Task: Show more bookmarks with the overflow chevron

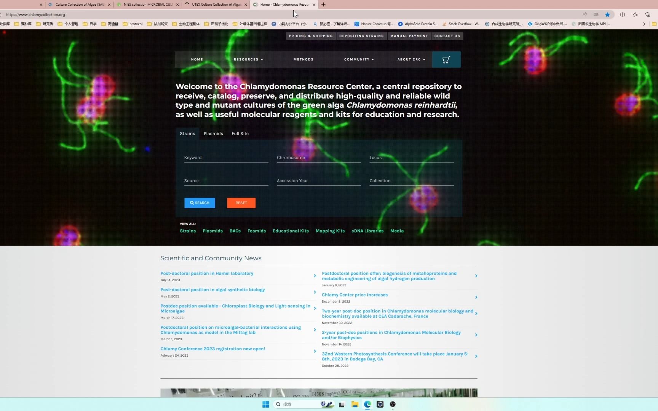Action: (644, 24)
